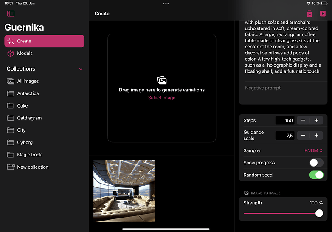Click the iPad home indicator bar
The width and height of the screenshot is (332, 232).
pyautogui.click(x=166, y=229)
